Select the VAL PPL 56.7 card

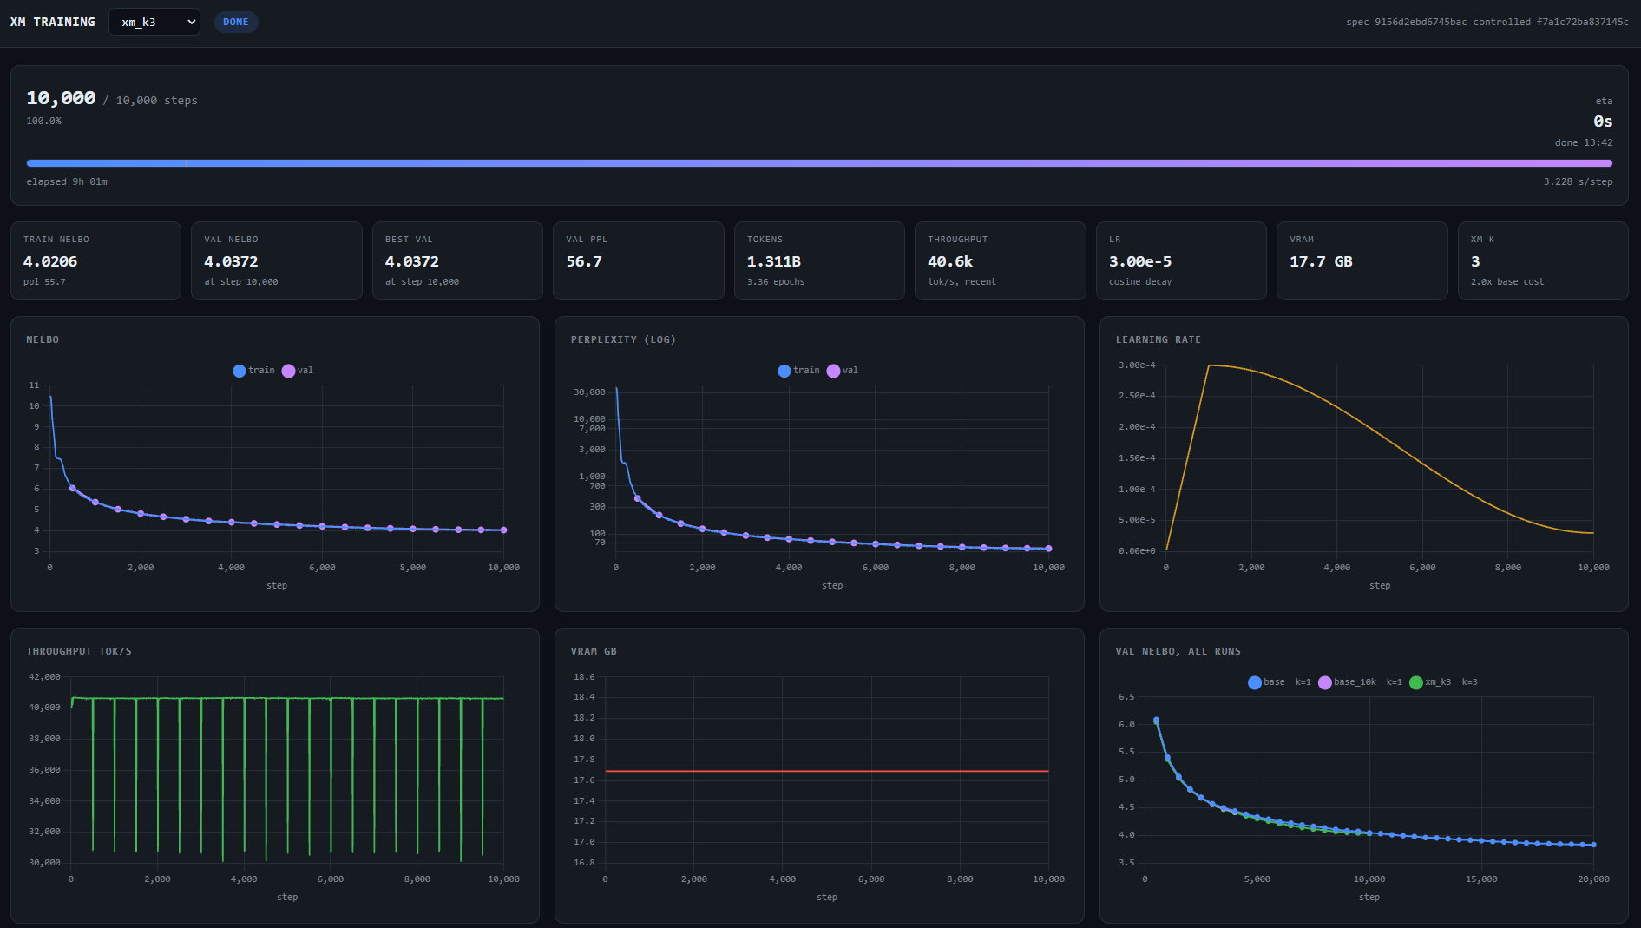(639, 260)
